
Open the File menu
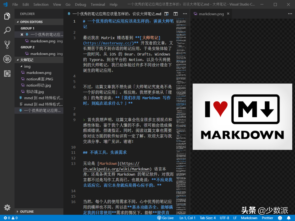(x=15, y=4)
